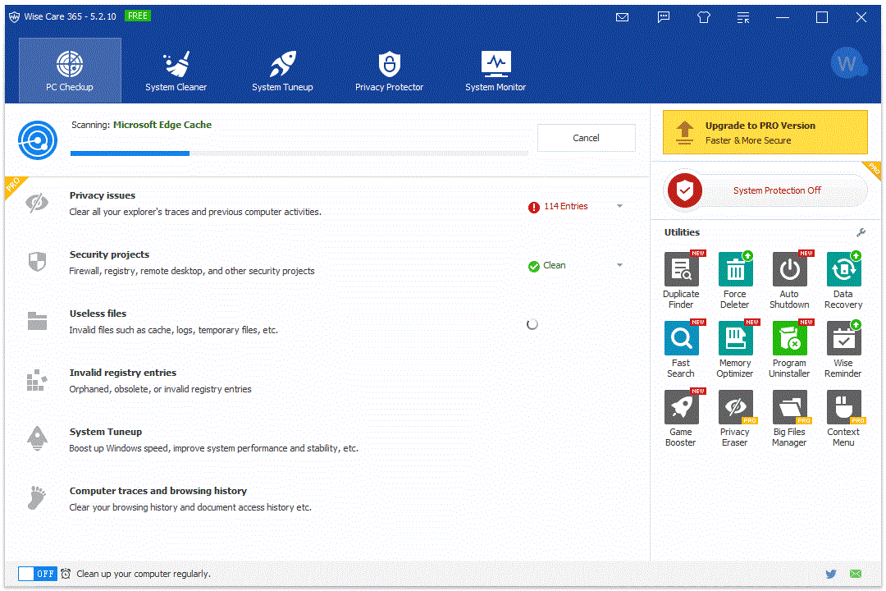Viewport: 886px width, 591px height.
Task: Click the blue radar scanning icon
Action: (37, 140)
